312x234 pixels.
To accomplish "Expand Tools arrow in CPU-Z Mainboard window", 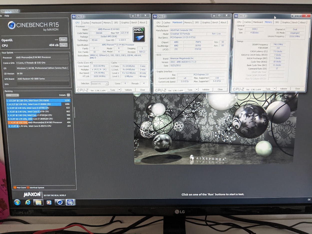I will pyautogui.click(x=197, y=90).
